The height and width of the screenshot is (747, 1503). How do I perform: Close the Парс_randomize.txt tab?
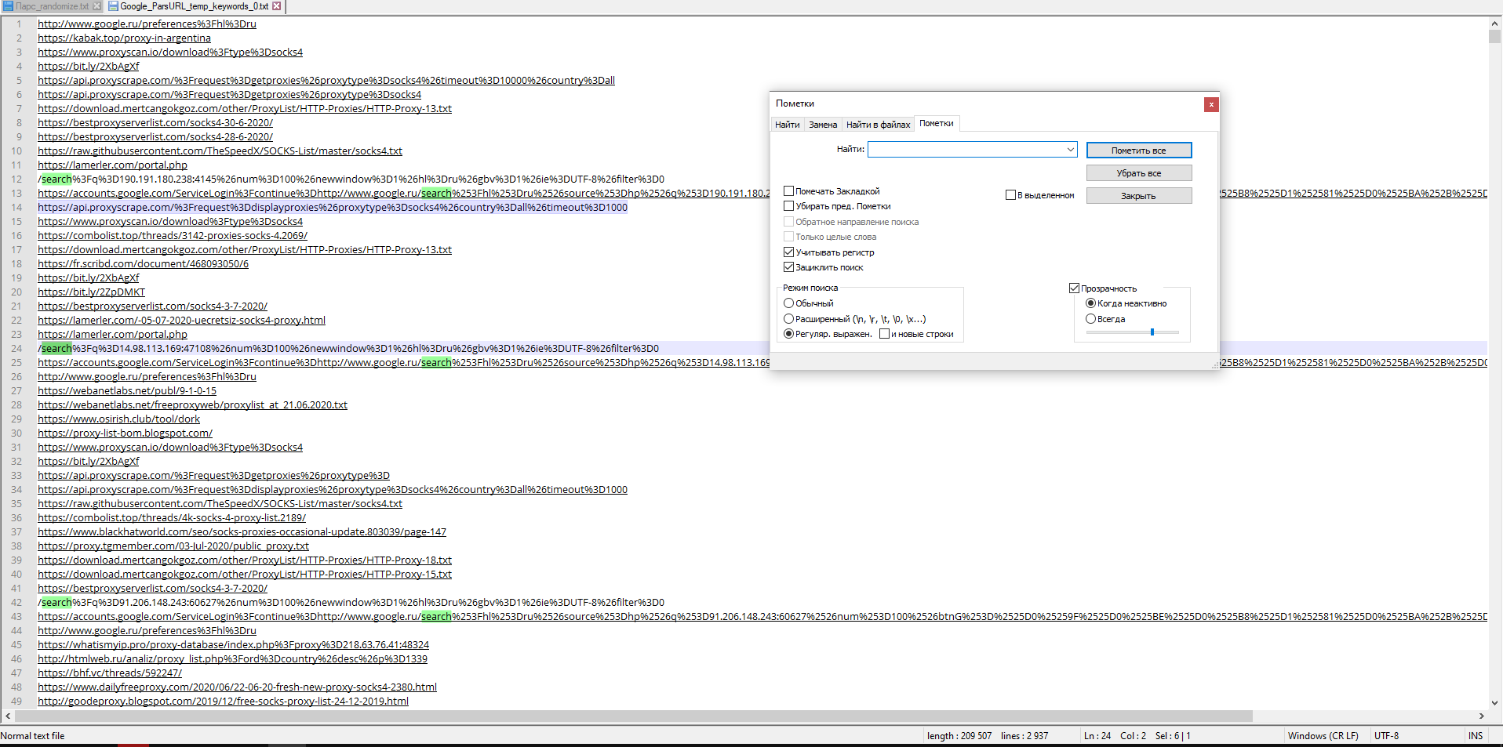[x=96, y=6]
